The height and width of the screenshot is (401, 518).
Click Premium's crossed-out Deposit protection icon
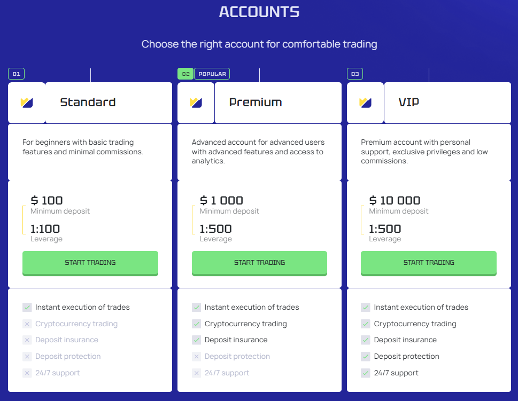[x=196, y=357]
